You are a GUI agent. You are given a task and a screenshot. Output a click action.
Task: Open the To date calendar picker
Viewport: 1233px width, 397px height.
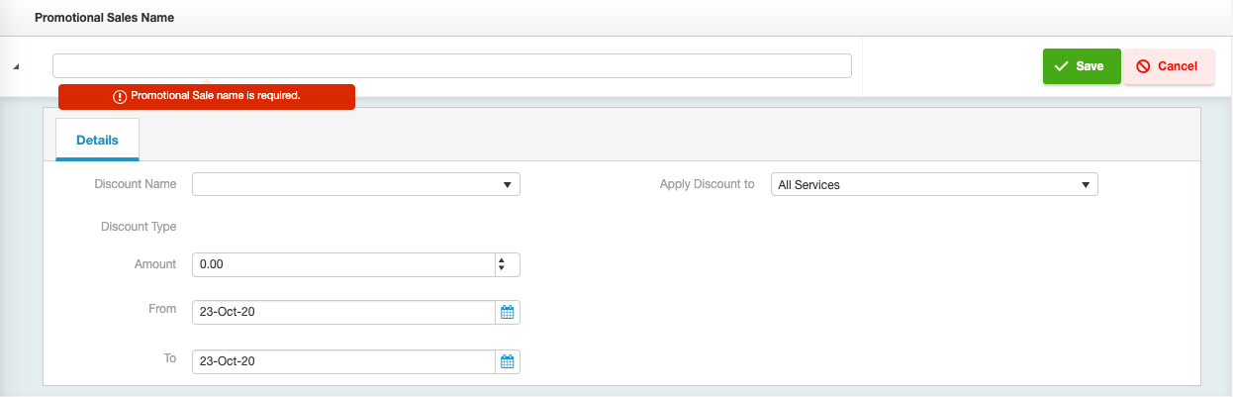click(508, 361)
